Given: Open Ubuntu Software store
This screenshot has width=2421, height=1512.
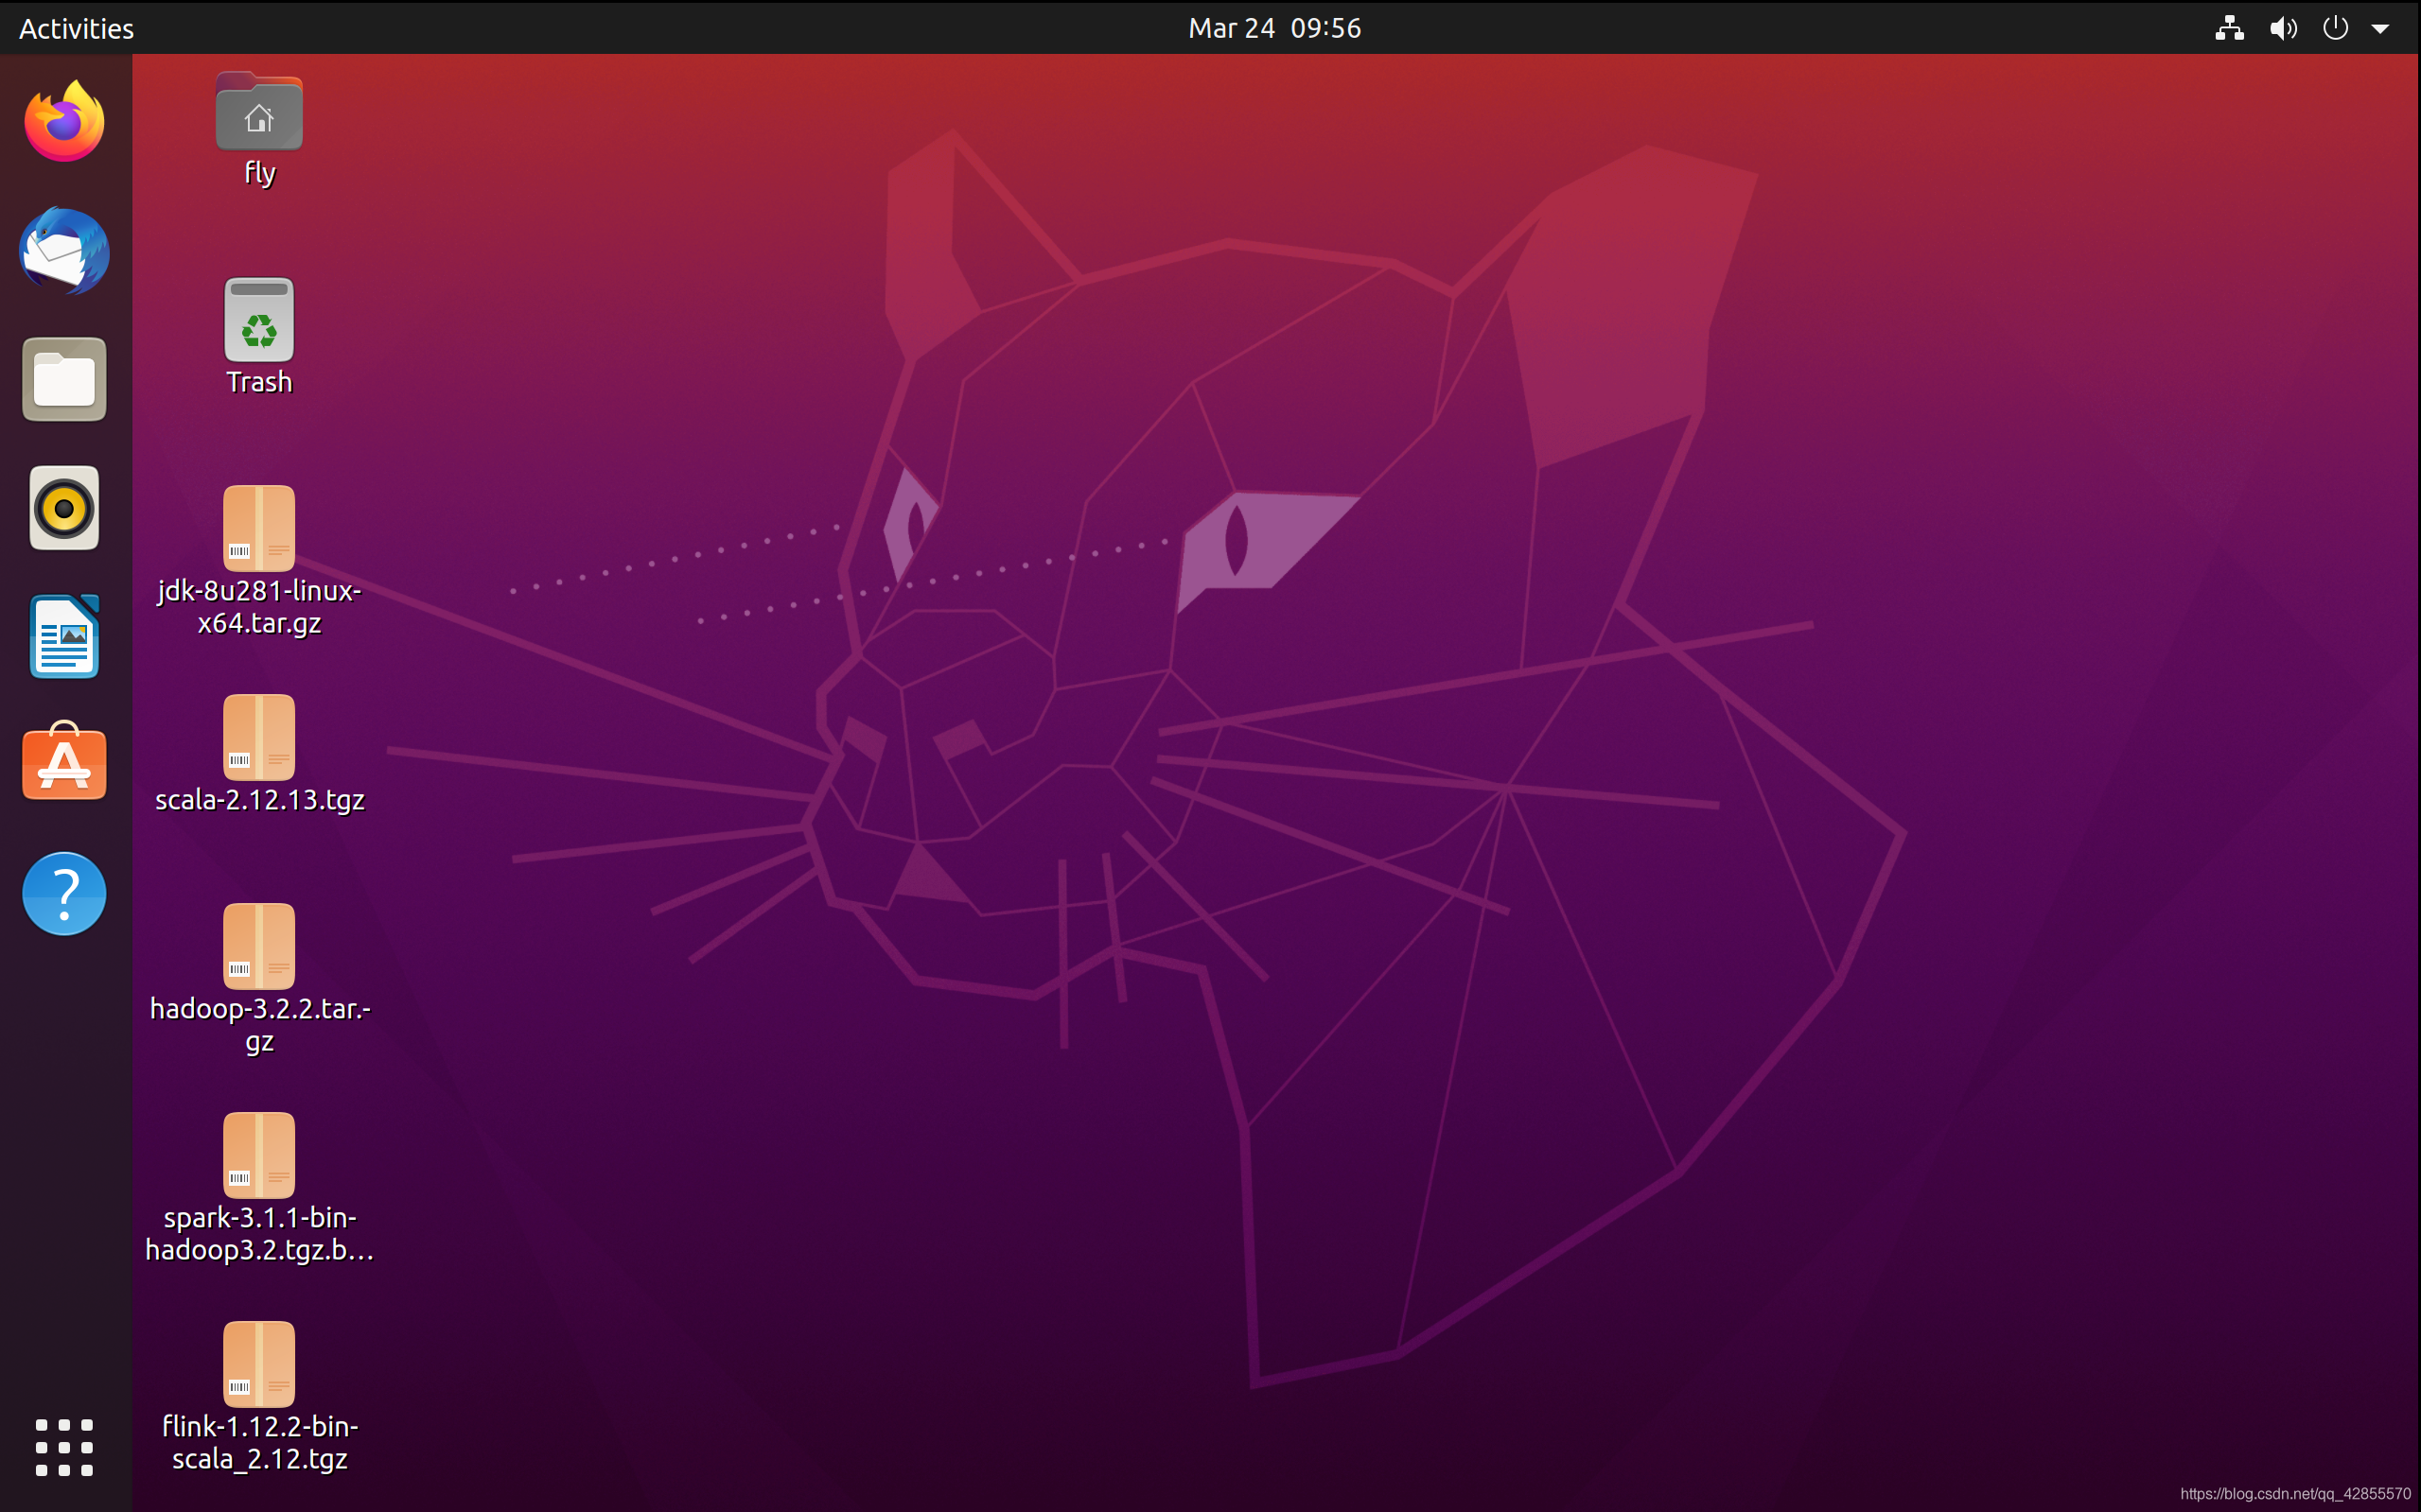Looking at the screenshot, I should pyautogui.click(x=64, y=763).
